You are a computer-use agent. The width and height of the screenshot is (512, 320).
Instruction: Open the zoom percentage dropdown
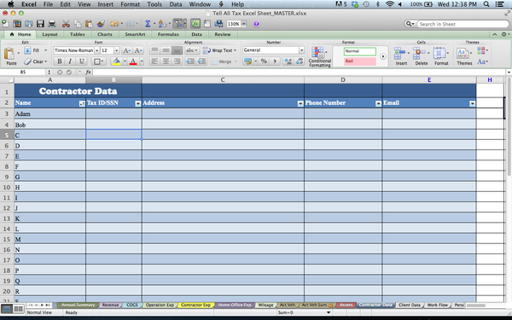tap(243, 24)
